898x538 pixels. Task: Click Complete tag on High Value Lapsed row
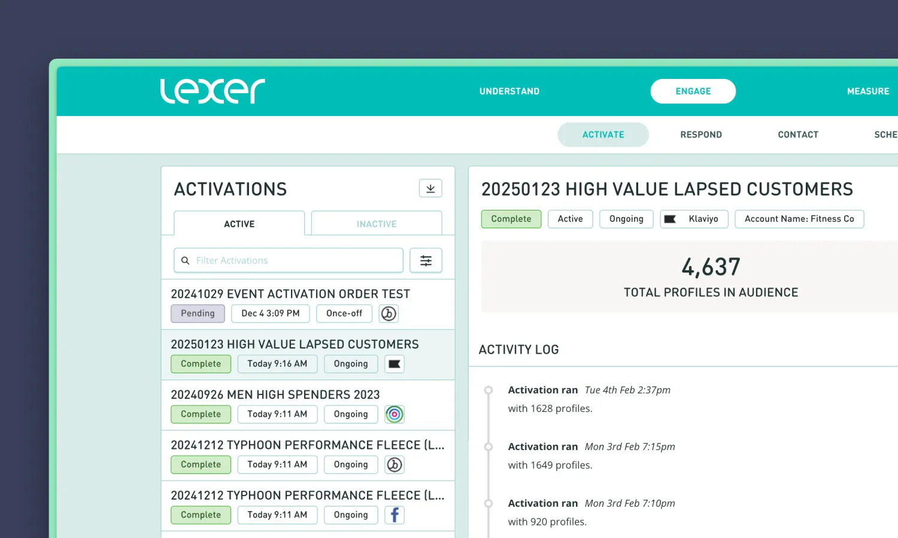coord(201,364)
